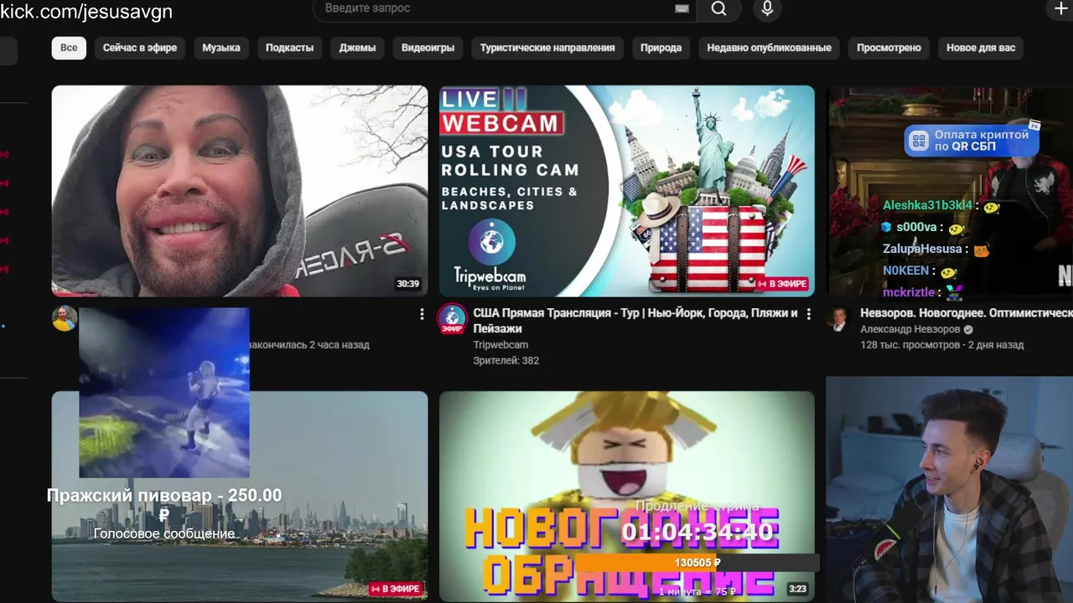
Task: Click the streamer webcam overlay
Action: 949,489
